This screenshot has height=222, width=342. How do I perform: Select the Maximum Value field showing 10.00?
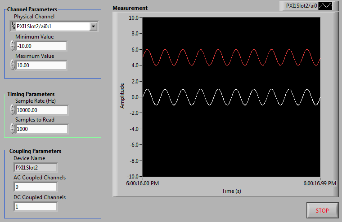click(41, 65)
